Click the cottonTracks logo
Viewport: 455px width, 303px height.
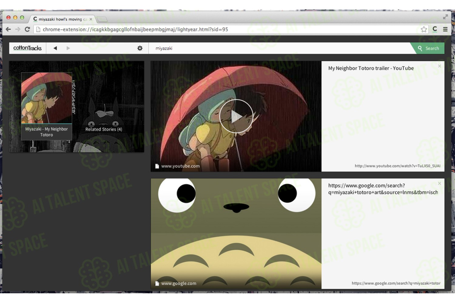tap(27, 48)
